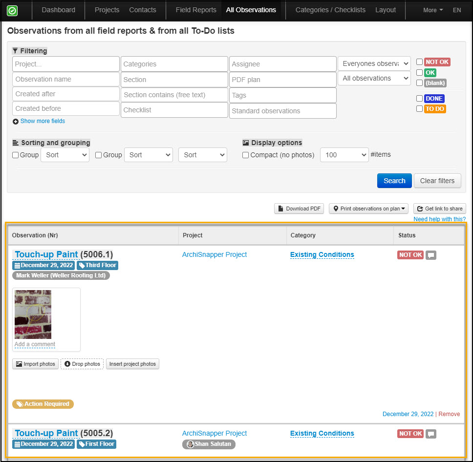Enable the second Group checkbox
Viewport: 473px width, 462px height.
click(x=98, y=155)
